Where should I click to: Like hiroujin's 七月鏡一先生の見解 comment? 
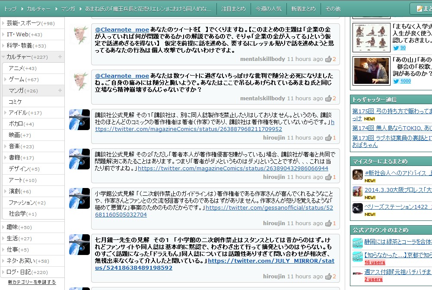328,276
